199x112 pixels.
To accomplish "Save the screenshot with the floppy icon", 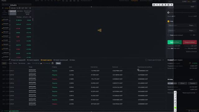I will tap(169, 5).
